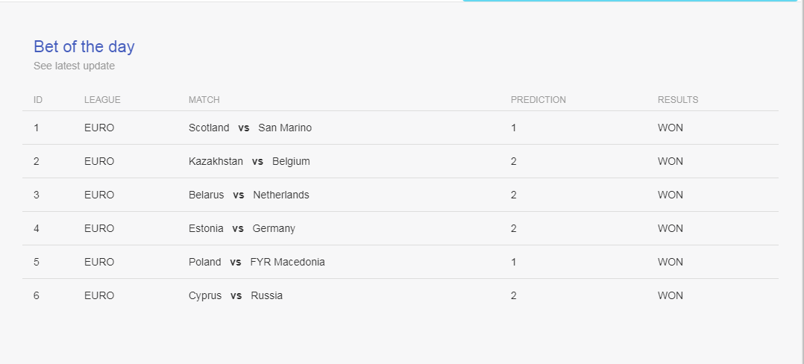
Task: Click the MATCH column header
Action: (x=204, y=99)
